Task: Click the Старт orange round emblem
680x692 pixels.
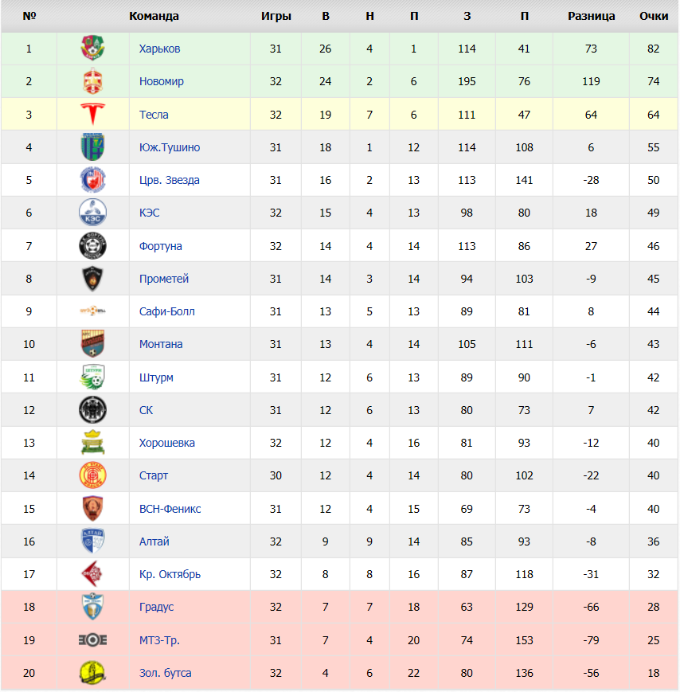Action: click(92, 475)
